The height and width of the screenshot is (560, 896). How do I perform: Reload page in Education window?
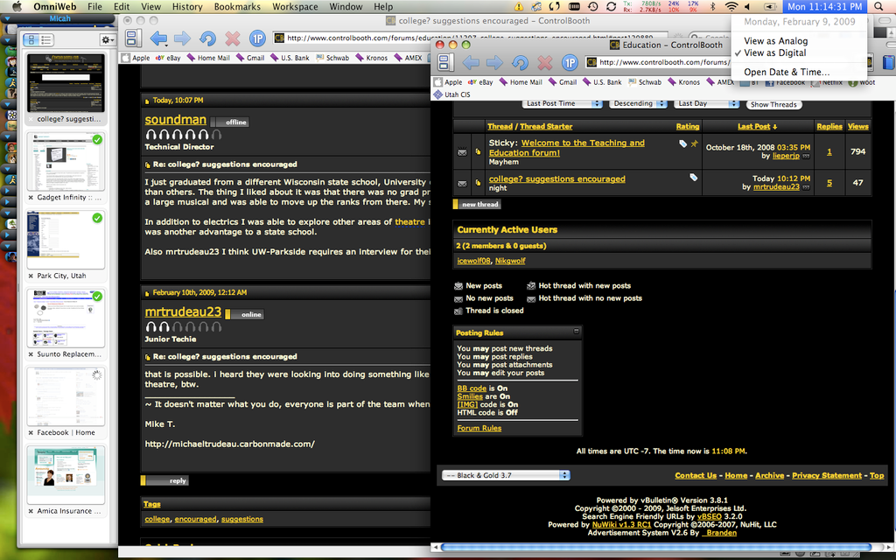point(520,62)
